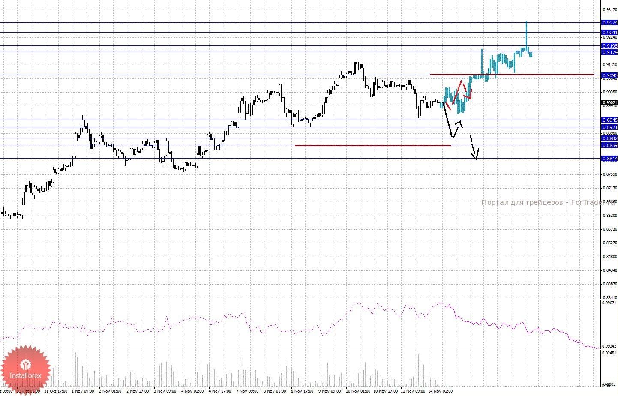Select the 1 Nov 09:00 date label
This screenshot has width=618, height=396.
[x=84, y=391]
